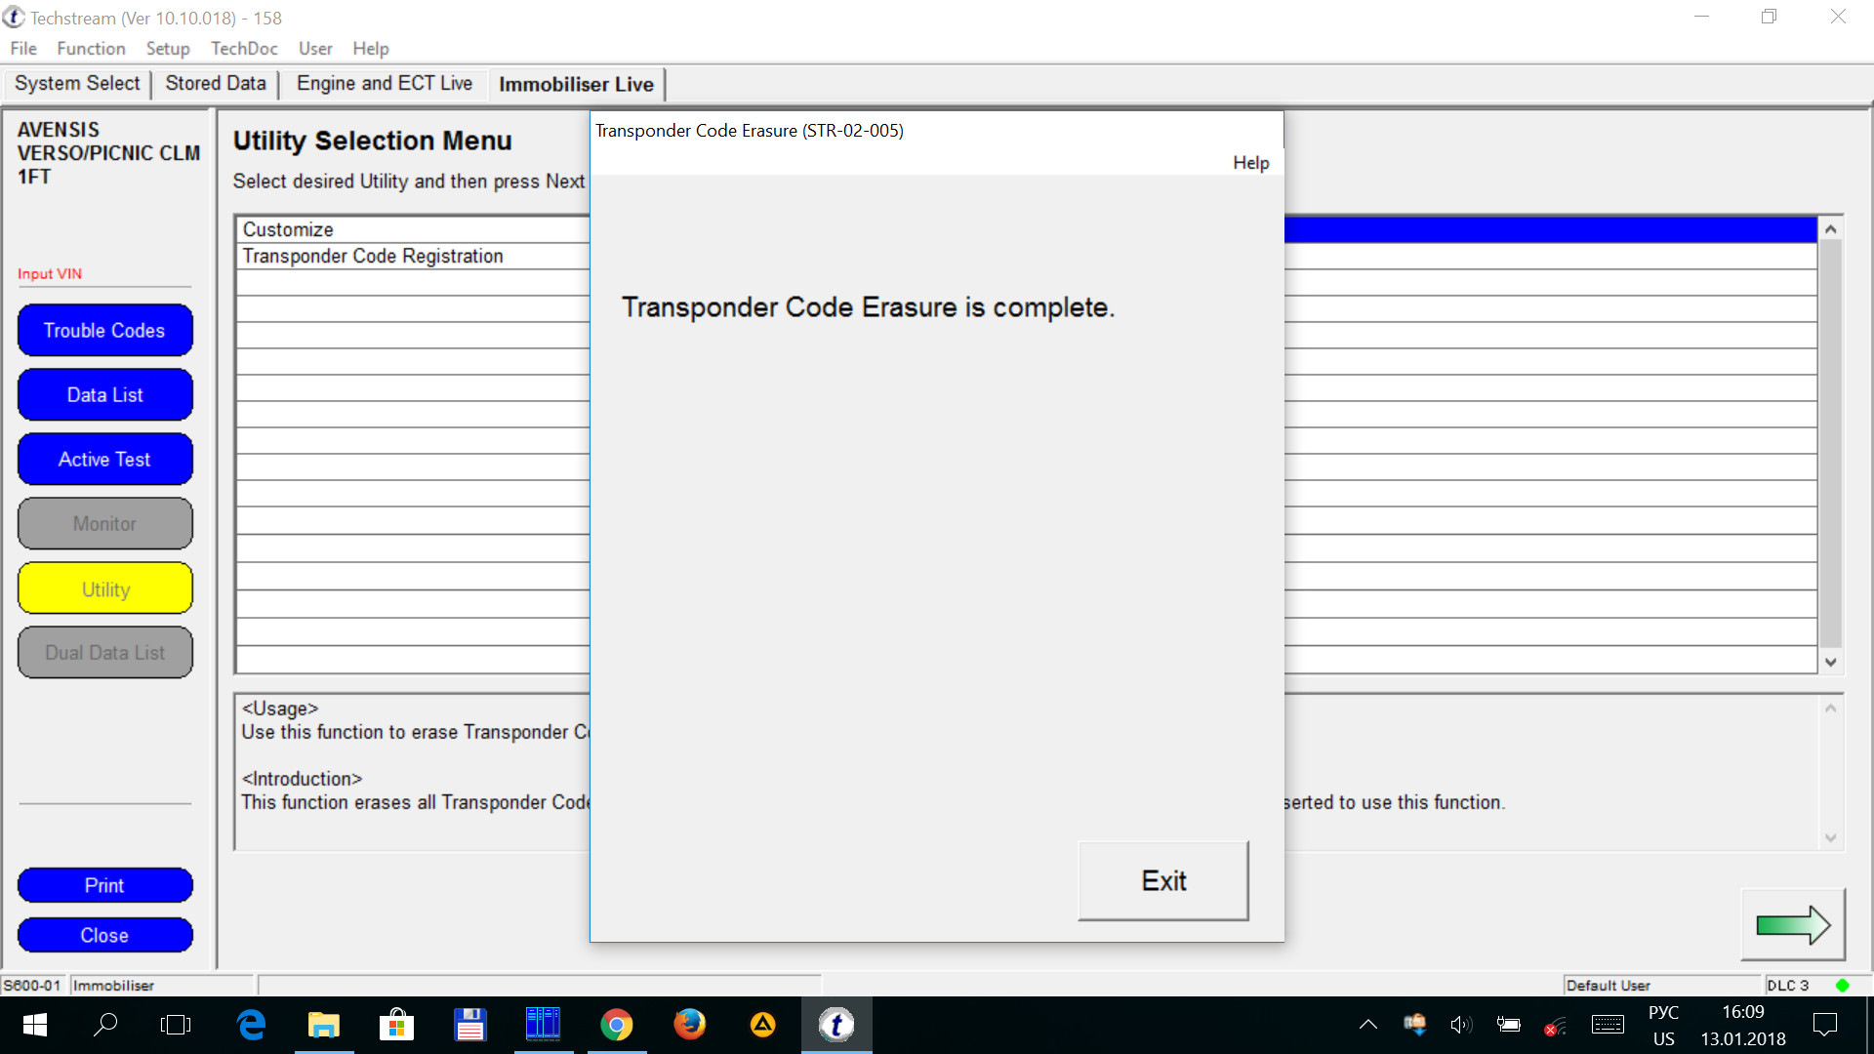Click the Help link in dialog
The image size is (1874, 1054).
click(1249, 161)
